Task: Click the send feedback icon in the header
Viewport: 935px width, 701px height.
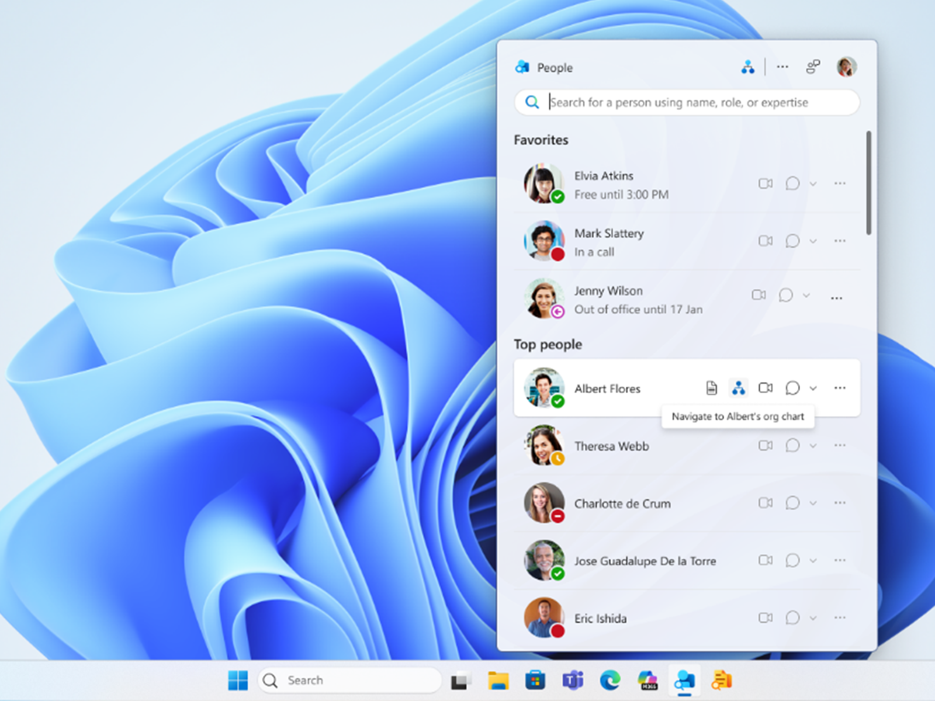Action: tap(812, 67)
